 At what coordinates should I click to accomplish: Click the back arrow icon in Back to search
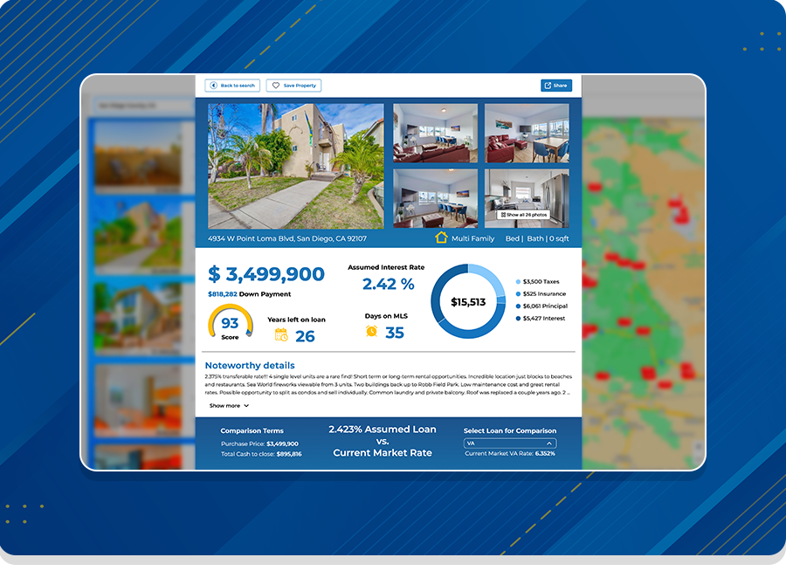pos(212,86)
